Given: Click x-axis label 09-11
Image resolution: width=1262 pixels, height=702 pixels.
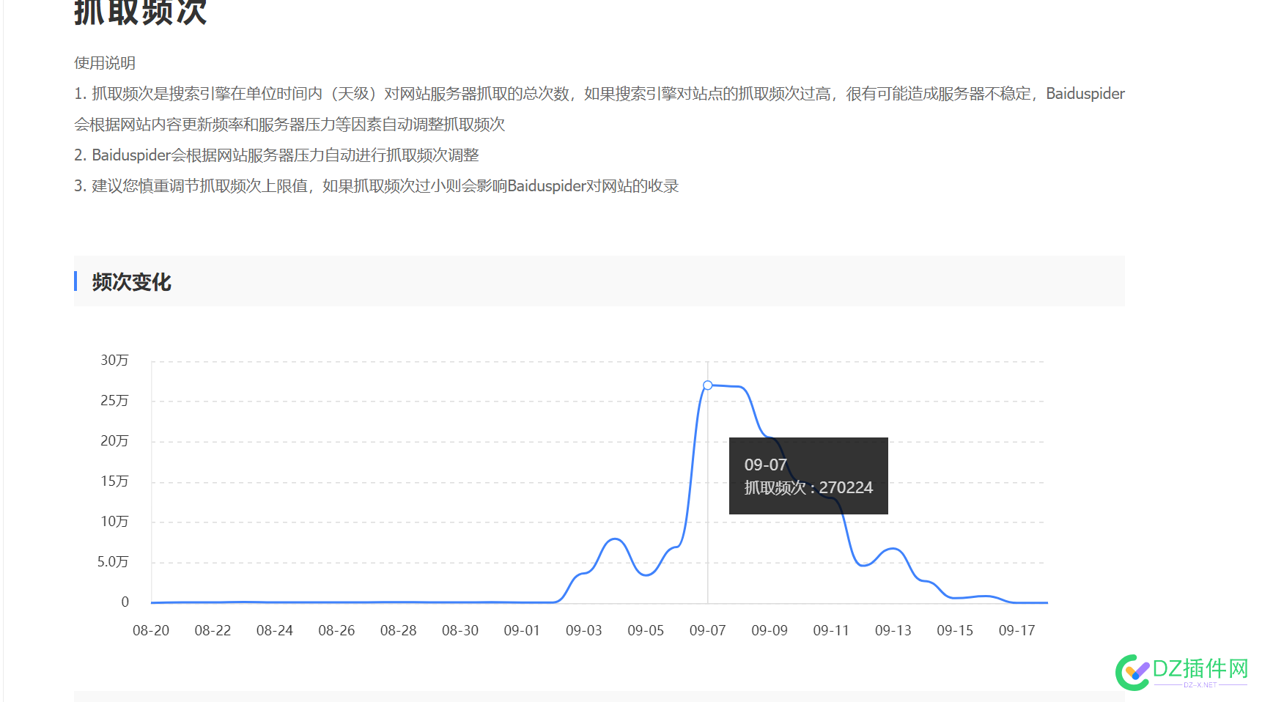Looking at the screenshot, I should pyautogui.click(x=831, y=630).
